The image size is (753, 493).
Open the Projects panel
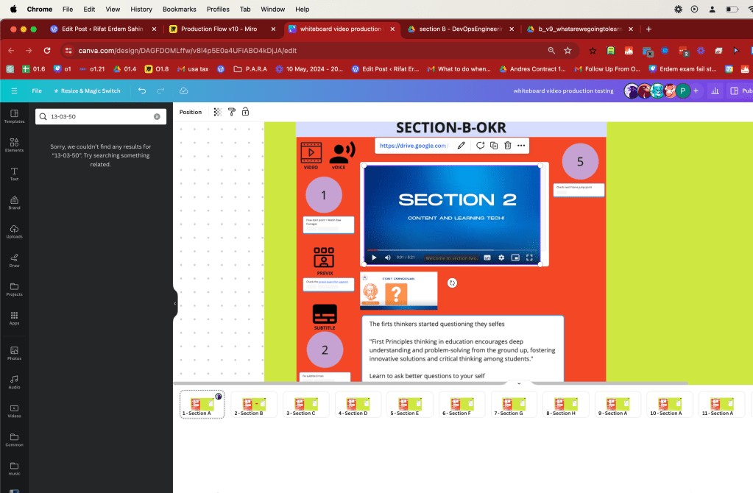click(15, 289)
